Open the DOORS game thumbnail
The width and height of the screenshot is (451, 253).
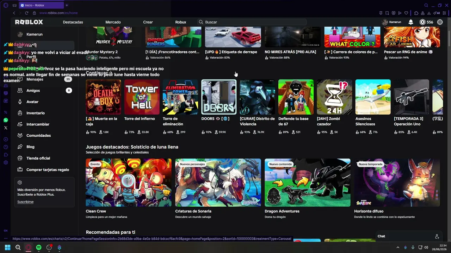point(219,97)
